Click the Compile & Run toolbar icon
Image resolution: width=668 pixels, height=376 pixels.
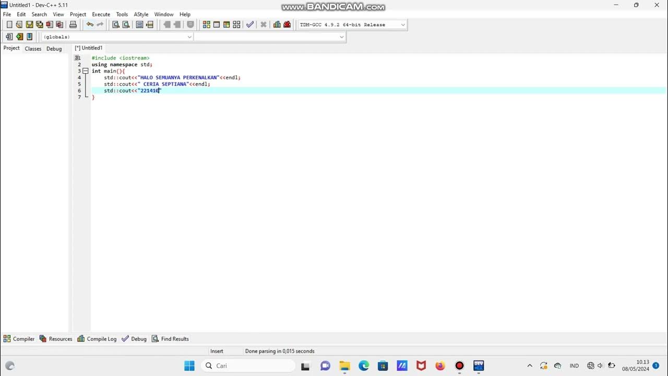[226, 25]
